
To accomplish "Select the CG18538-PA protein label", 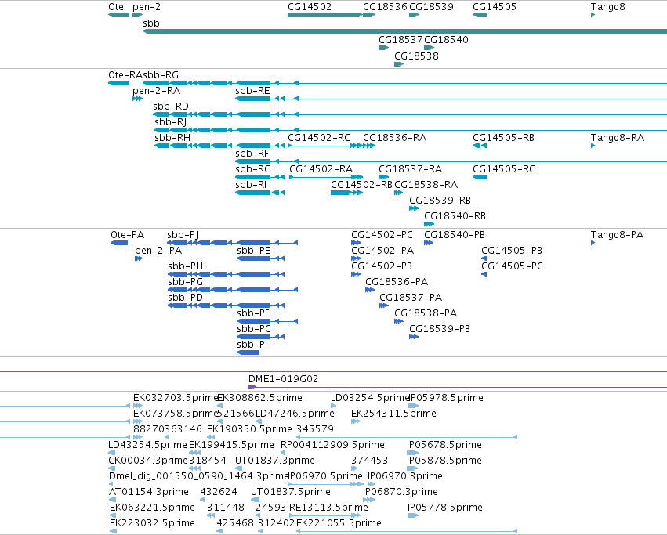I will pyautogui.click(x=426, y=314).
